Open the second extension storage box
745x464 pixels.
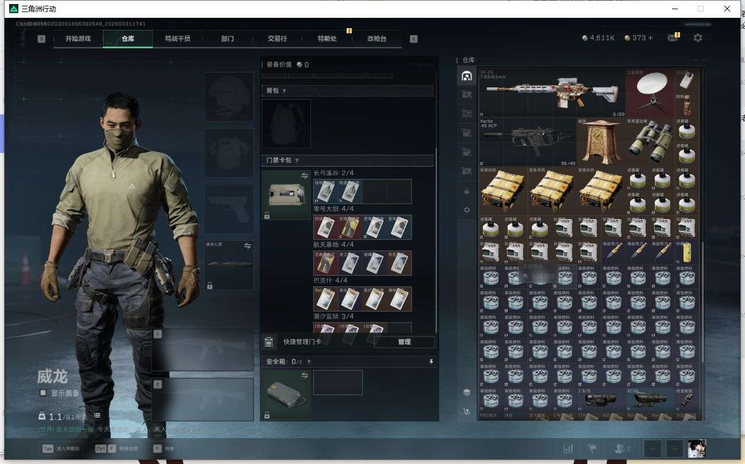[x=467, y=113]
